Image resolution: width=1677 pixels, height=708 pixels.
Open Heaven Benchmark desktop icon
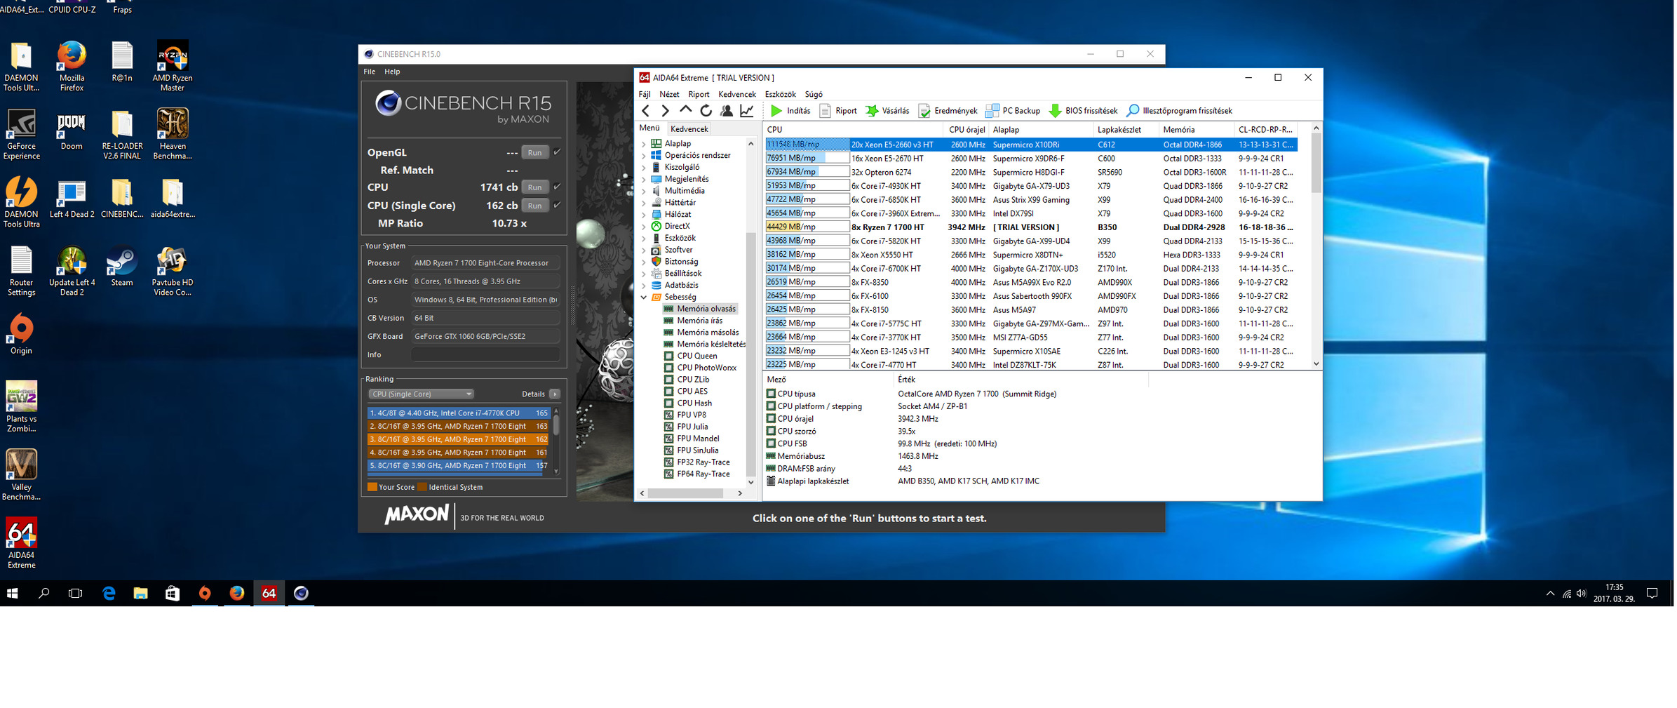tap(173, 133)
